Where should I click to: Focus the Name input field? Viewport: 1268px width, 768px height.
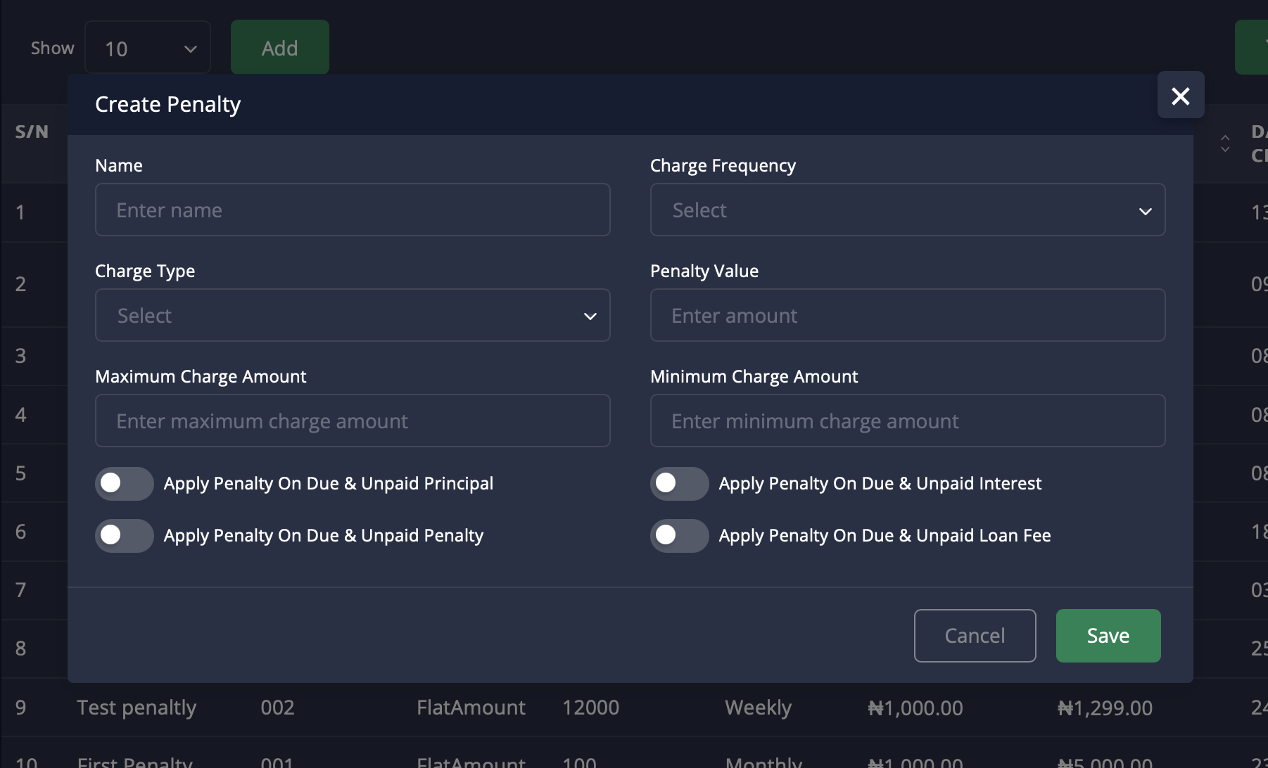(x=352, y=210)
